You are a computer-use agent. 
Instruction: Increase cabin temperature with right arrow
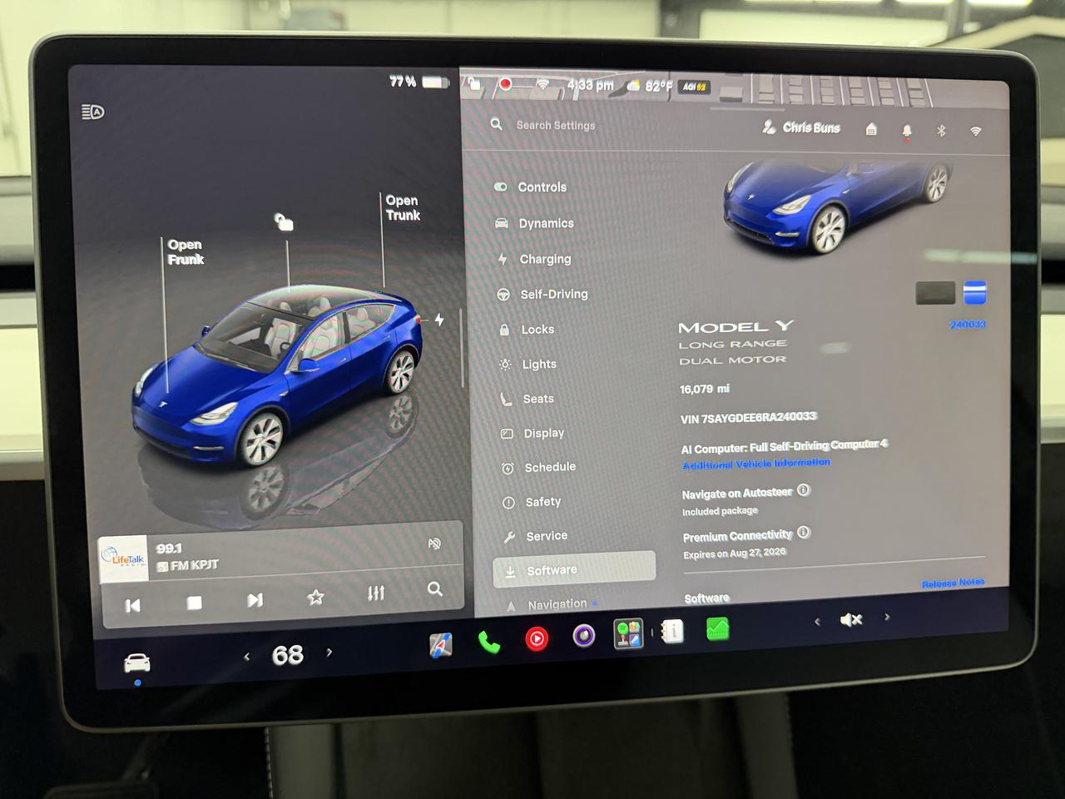[x=329, y=652]
